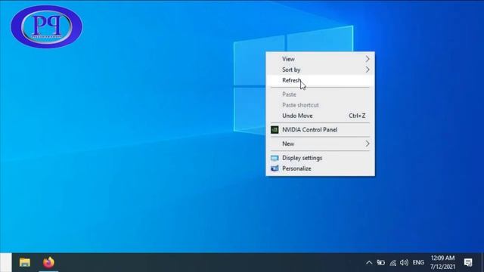Expand the New submenu

(320, 144)
